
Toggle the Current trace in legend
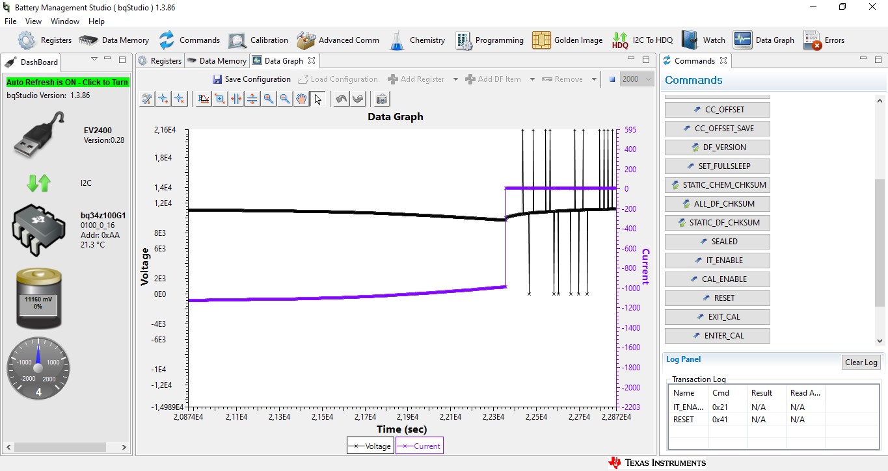pyautogui.click(x=420, y=446)
